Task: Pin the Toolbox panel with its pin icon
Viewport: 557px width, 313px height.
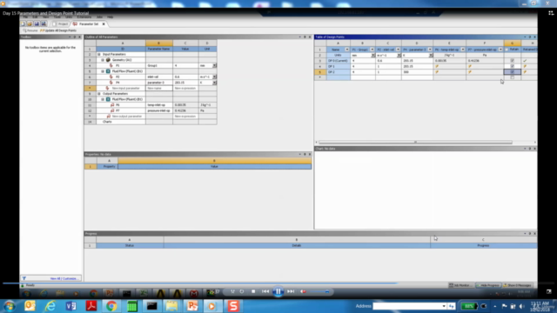Action: (x=75, y=37)
